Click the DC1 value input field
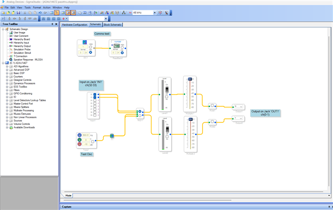Viewport: 333px width, 210px height. [x=83, y=47]
